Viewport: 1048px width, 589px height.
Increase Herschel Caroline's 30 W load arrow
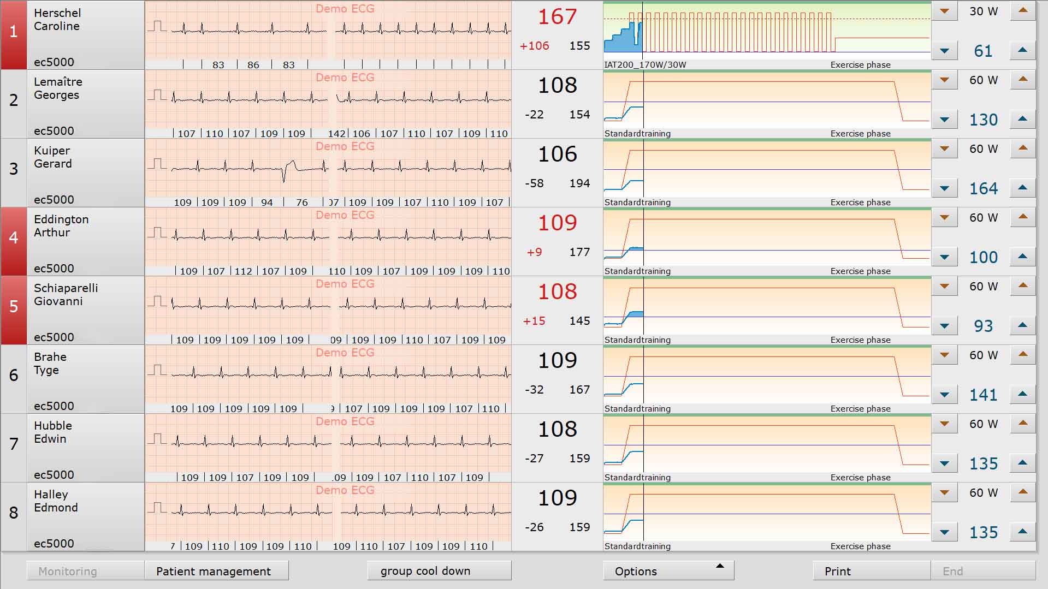[x=1023, y=11]
